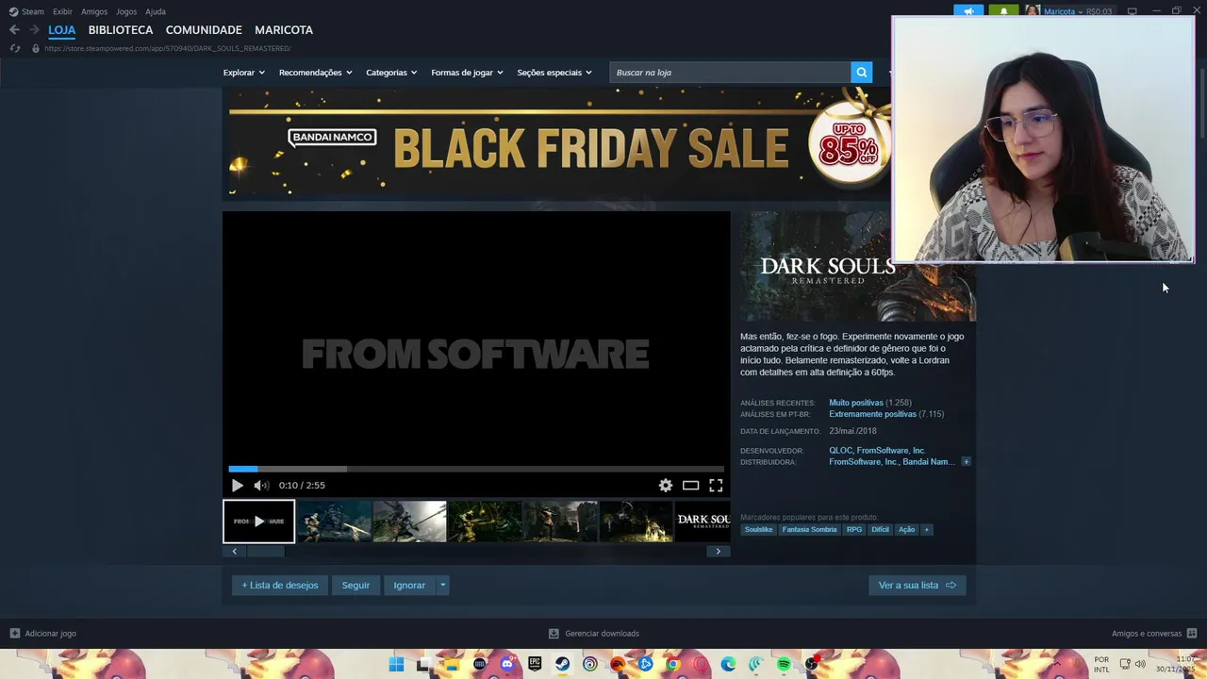Select the Ação tag

click(x=907, y=530)
